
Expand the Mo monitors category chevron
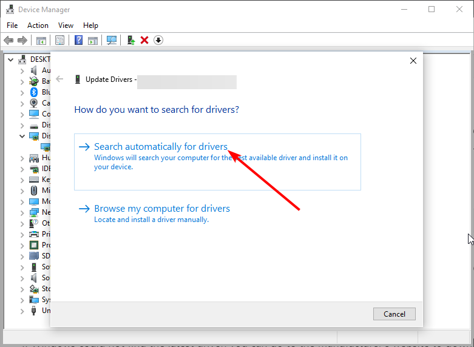[22, 201]
